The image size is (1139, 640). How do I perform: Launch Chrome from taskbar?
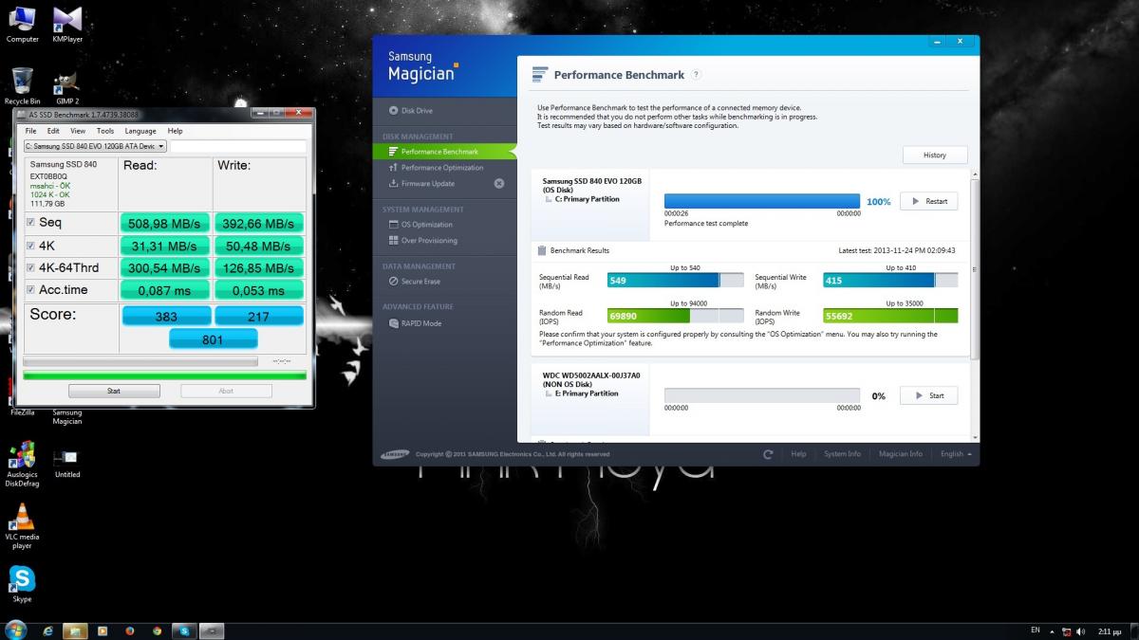(157, 631)
